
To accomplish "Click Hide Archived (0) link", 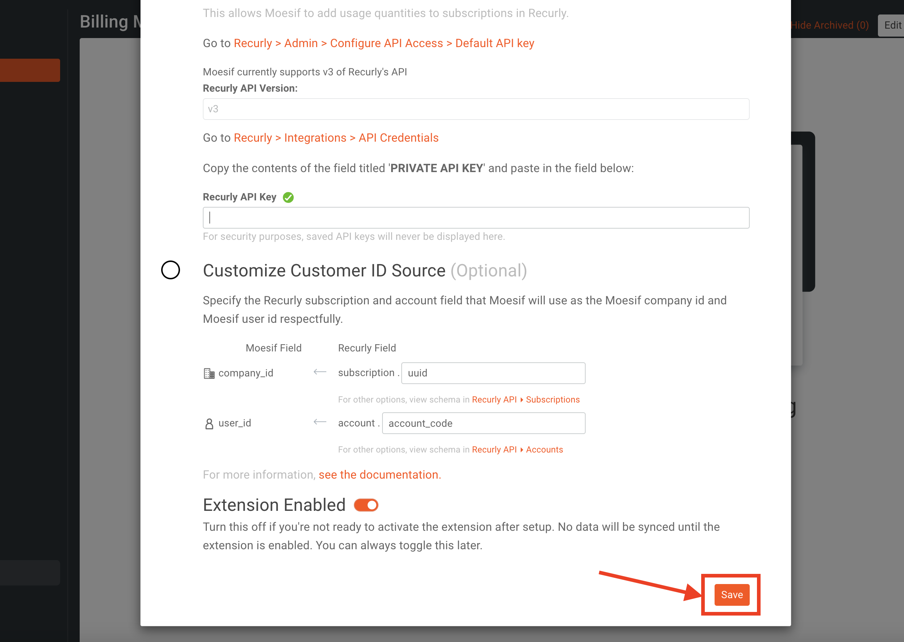I will [x=829, y=25].
